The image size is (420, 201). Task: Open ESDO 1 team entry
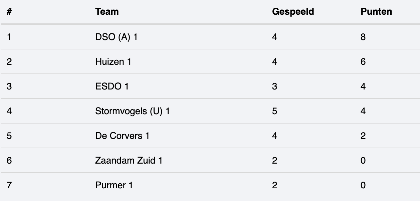click(112, 86)
